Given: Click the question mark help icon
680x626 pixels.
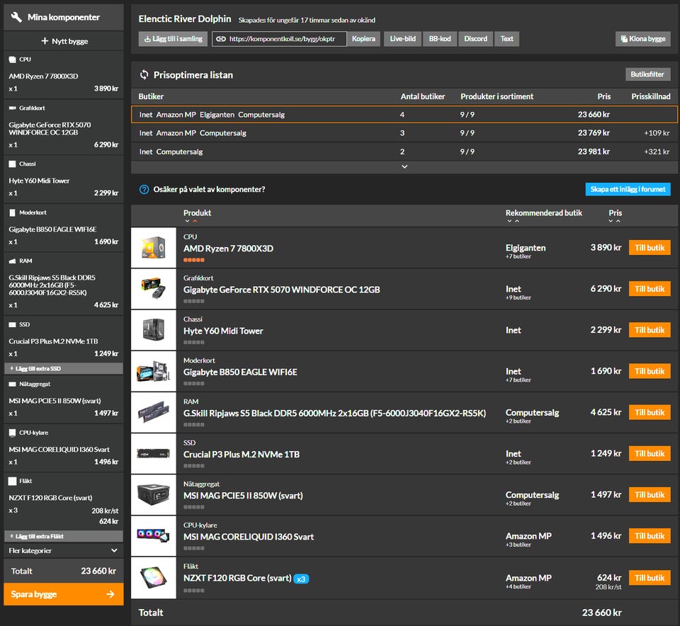Looking at the screenshot, I should pyautogui.click(x=144, y=190).
